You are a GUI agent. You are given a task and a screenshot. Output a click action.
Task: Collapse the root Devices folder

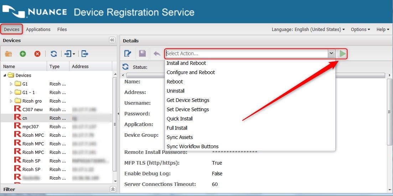tap(5, 75)
